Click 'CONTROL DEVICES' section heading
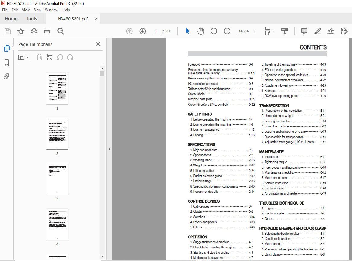The width and height of the screenshot is (352, 261). coord(204,201)
